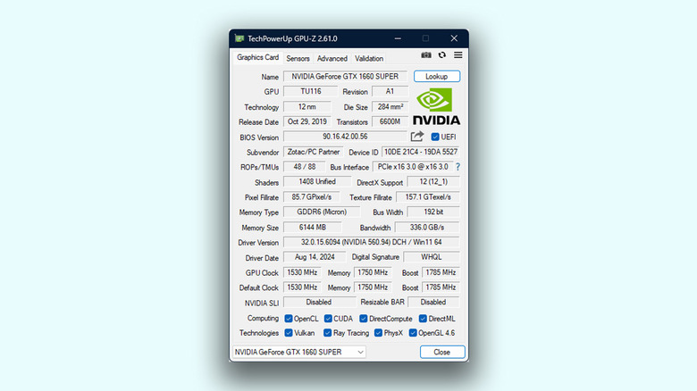This screenshot has width=697, height=391.
Task: Click the GPU Clock value 1530 MHz
Action: [x=302, y=272]
